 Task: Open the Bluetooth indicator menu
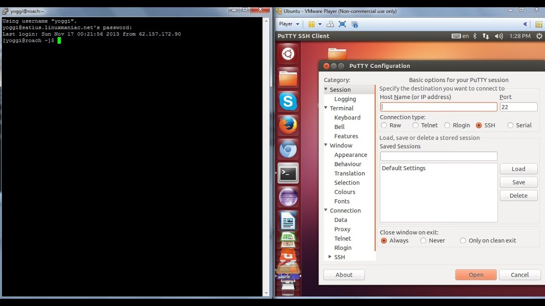pyautogui.click(x=476, y=36)
